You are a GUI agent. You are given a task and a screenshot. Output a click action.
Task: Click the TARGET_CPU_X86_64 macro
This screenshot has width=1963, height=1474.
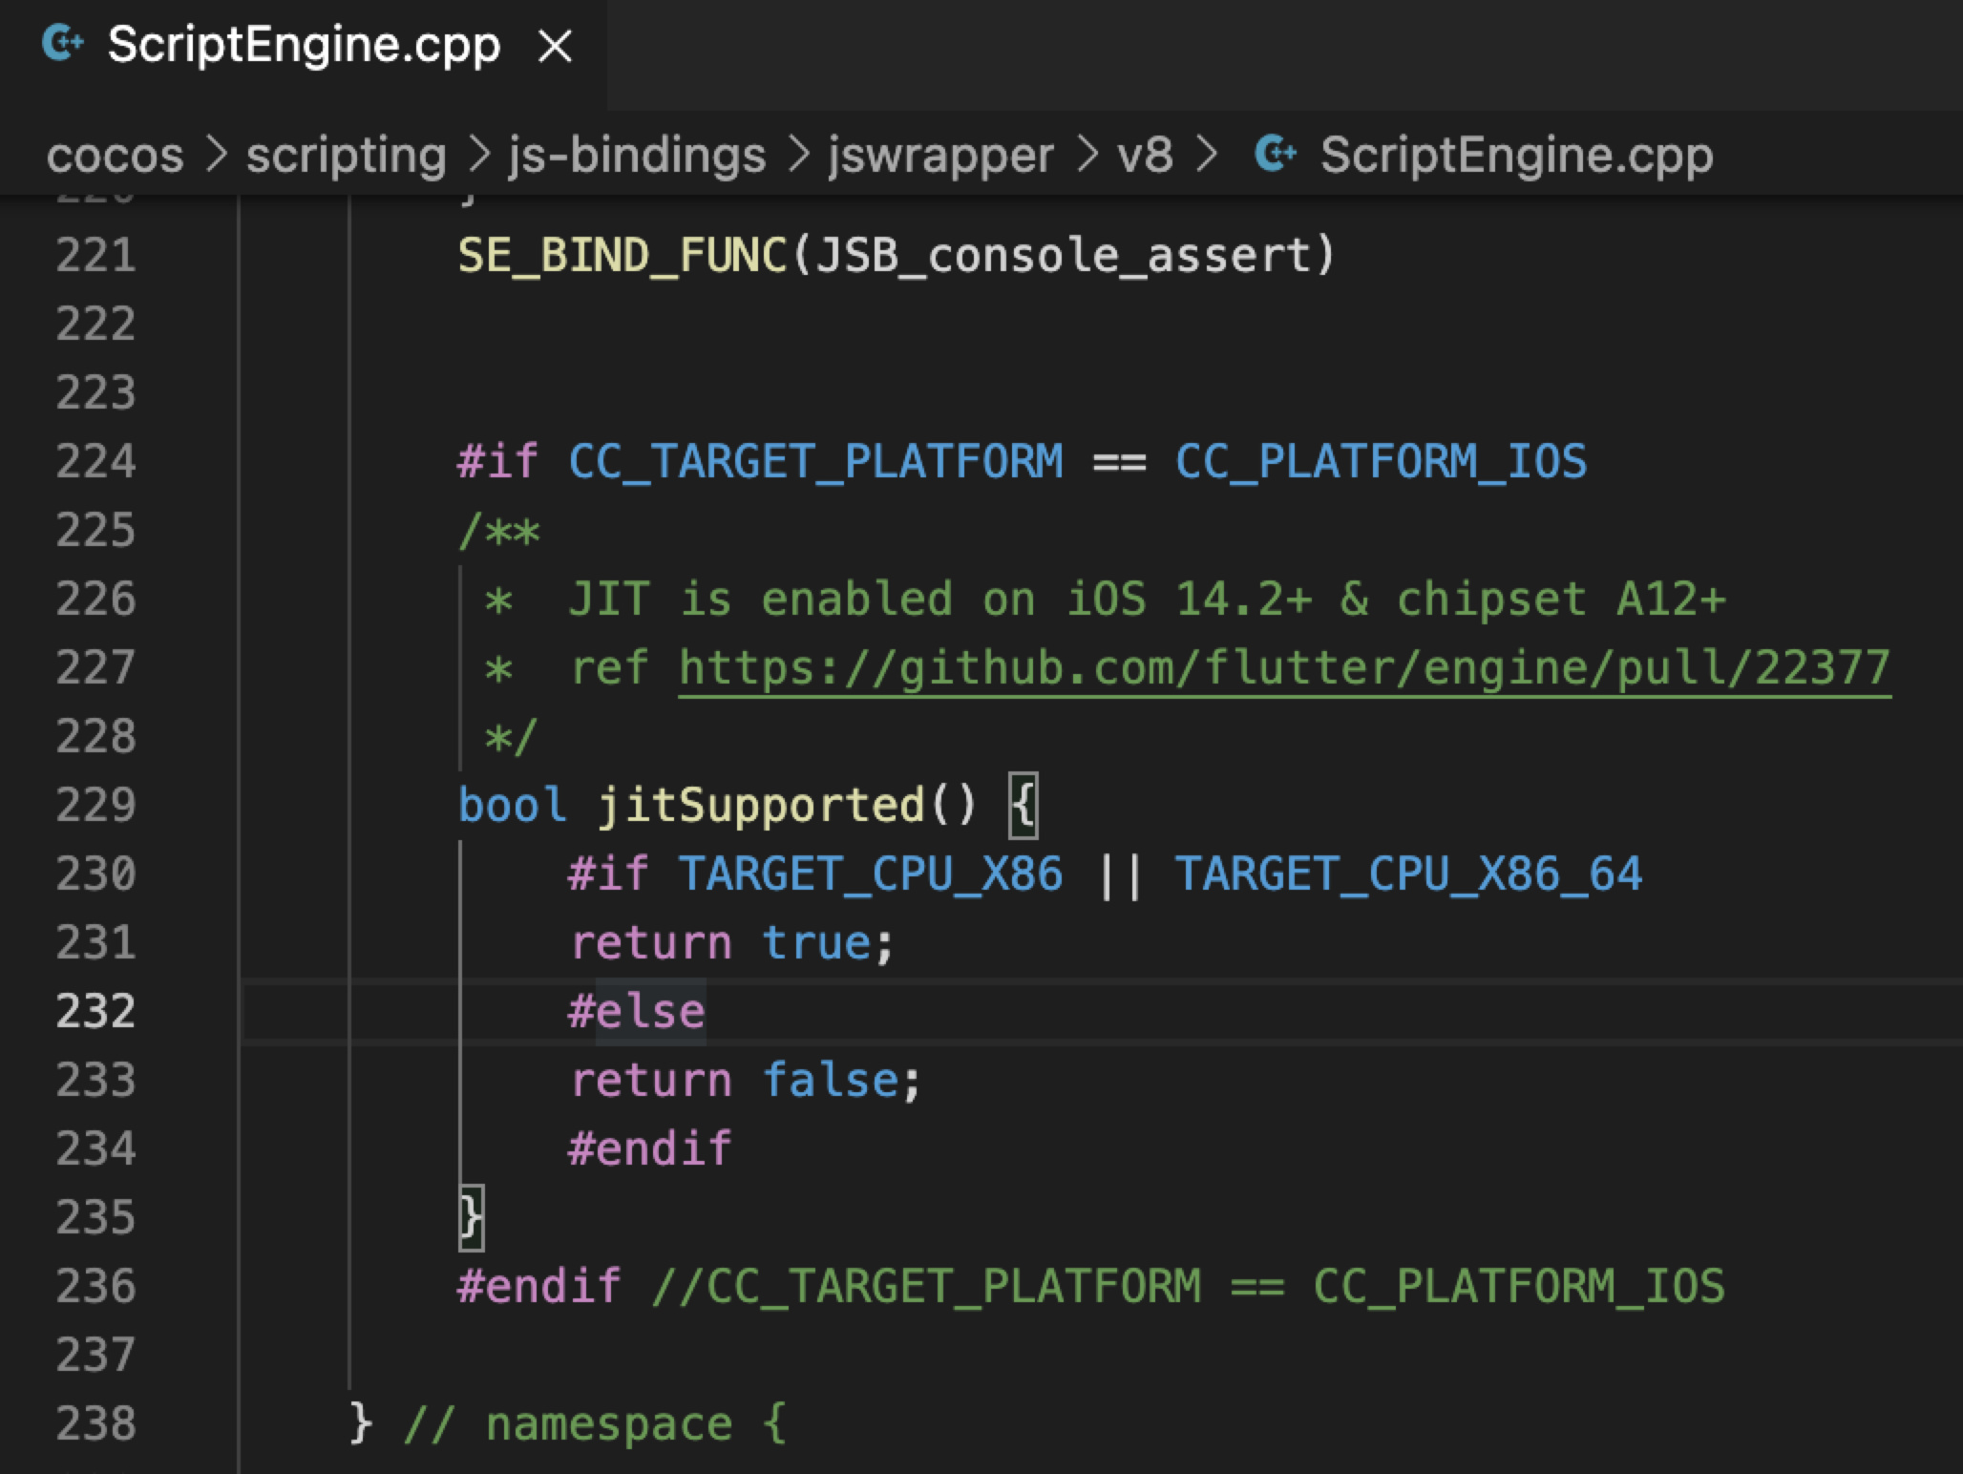pos(1408,874)
